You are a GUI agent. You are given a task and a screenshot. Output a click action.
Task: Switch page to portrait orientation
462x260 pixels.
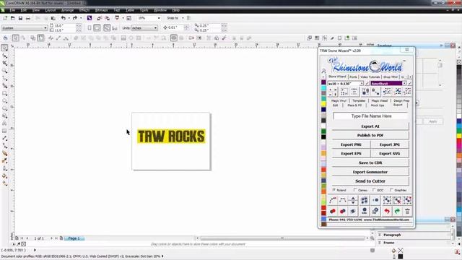pos(90,28)
